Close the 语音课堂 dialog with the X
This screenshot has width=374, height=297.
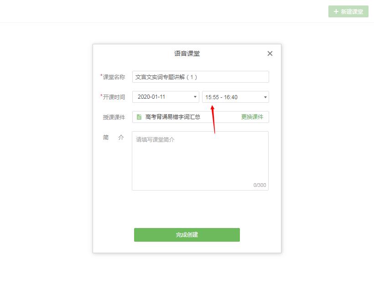coord(270,53)
